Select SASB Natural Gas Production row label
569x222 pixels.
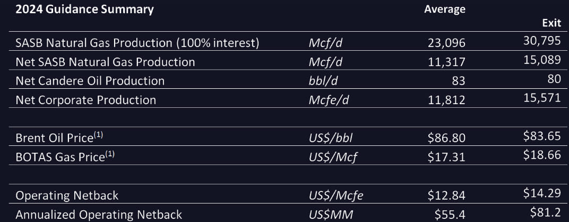point(137,43)
